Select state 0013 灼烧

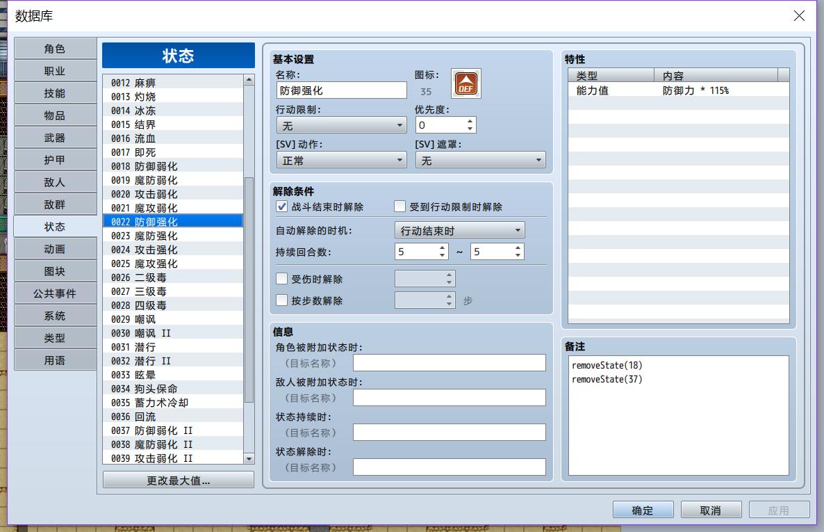tap(173, 96)
